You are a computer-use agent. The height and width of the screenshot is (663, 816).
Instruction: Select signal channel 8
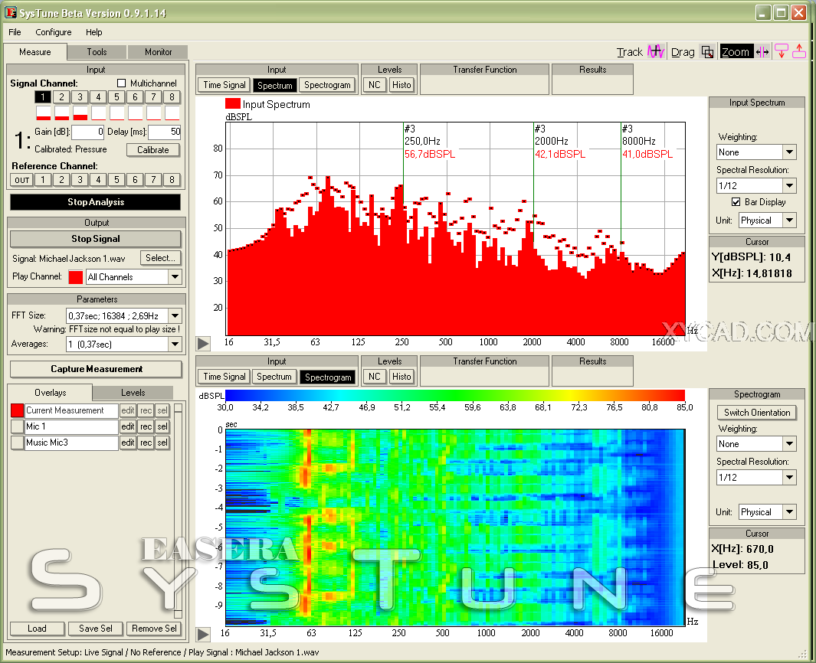(172, 96)
